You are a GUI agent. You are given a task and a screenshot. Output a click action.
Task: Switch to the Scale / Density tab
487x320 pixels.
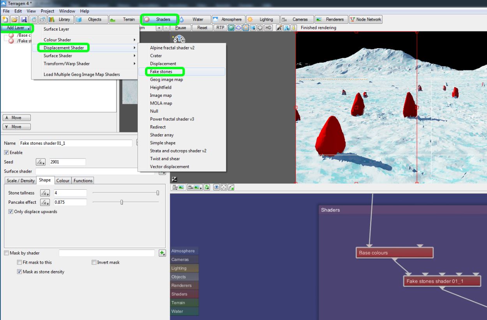point(21,180)
